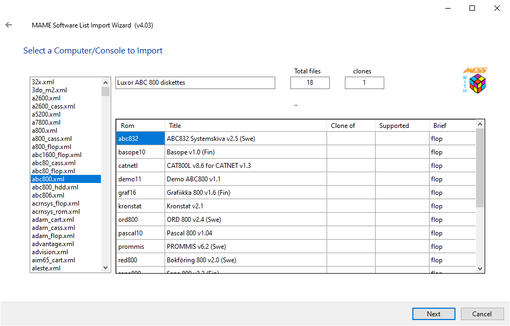Click the basope10 rom cell
The height and width of the screenshot is (326, 510).
[x=140, y=152]
